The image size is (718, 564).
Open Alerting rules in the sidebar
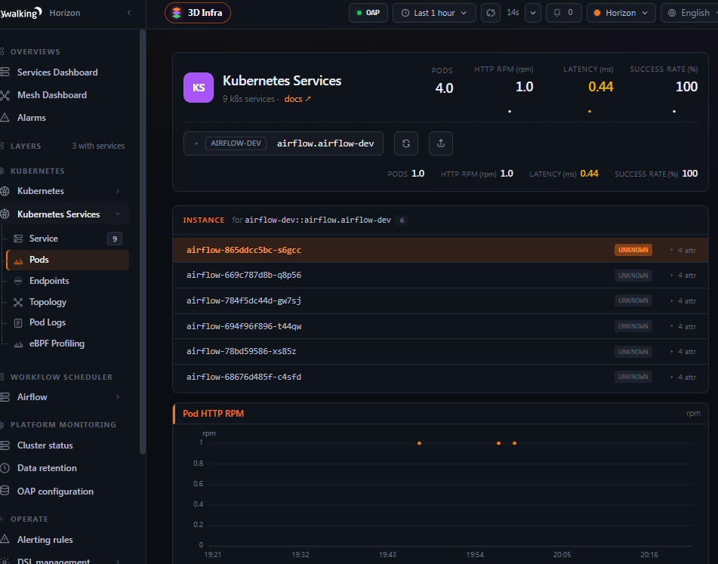click(x=45, y=540)
